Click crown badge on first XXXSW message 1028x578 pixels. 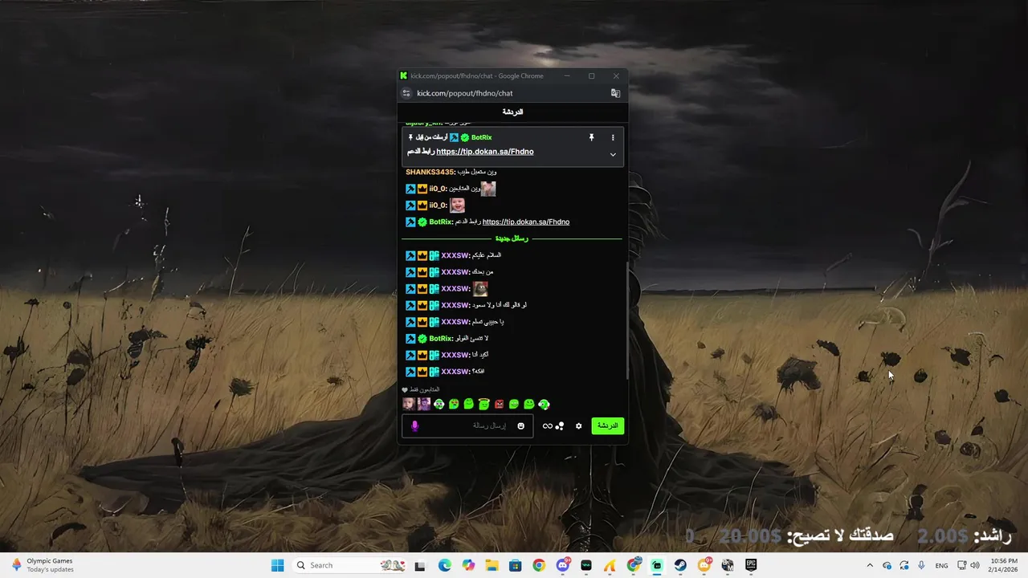coord(422,255)
